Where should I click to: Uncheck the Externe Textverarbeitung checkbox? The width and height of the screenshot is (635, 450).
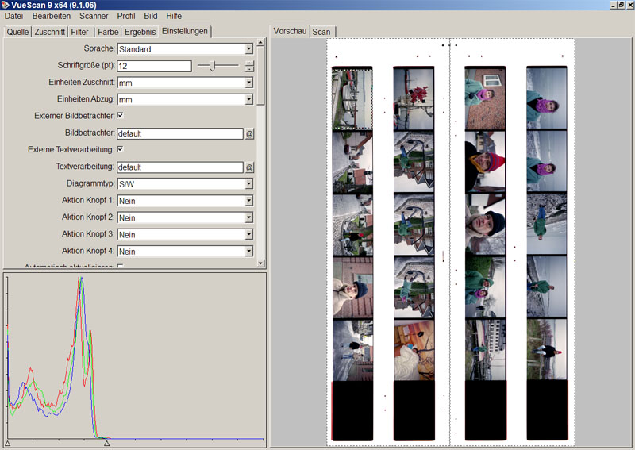point(121,149)
